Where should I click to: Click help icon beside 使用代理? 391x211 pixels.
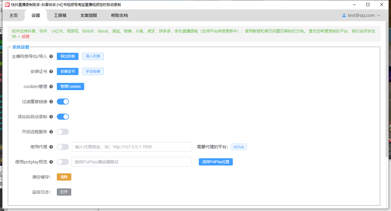pyautogui.click(x=51, y=147)
